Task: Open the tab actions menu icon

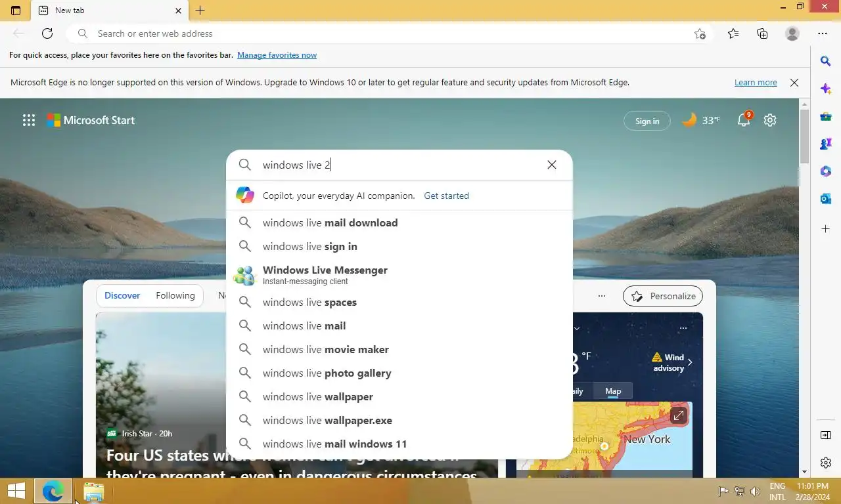Action: [x=16, y=10]
